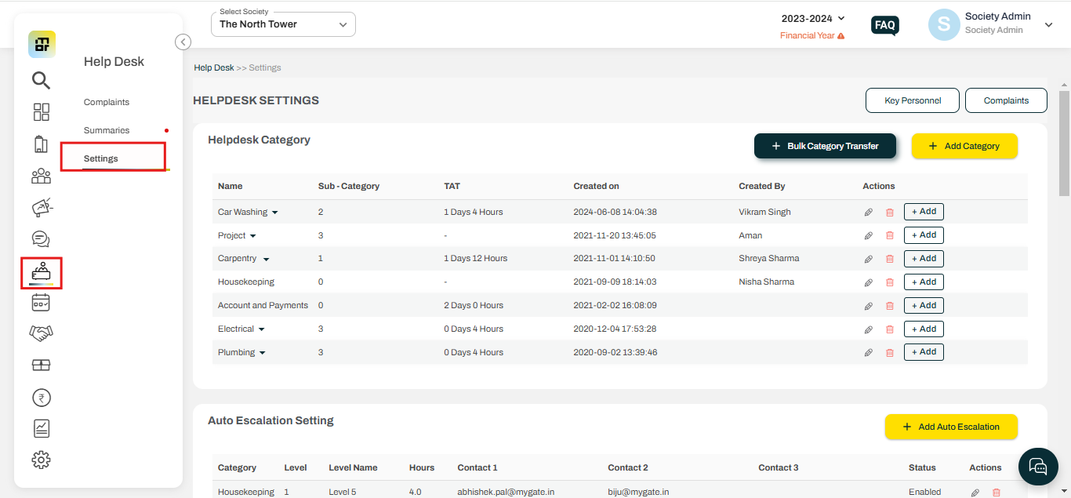Open the FAQ icon in header
Image resolution: width=1071 pixels, height=498 pixels.
tap(884, 25)
